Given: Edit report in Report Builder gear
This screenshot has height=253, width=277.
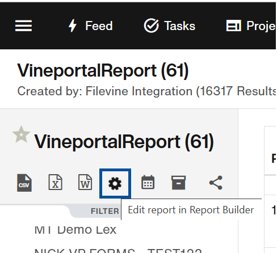Looking at the screenshot, I should (115, 183).
